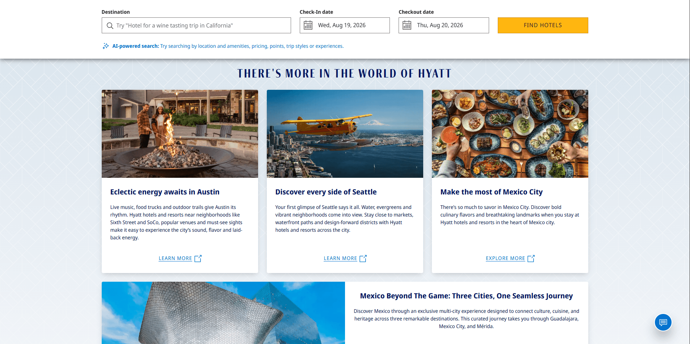The image size is (690, 344).
Task: Click the Seattle first glimpse description paragraph
Action: [344, 219]
